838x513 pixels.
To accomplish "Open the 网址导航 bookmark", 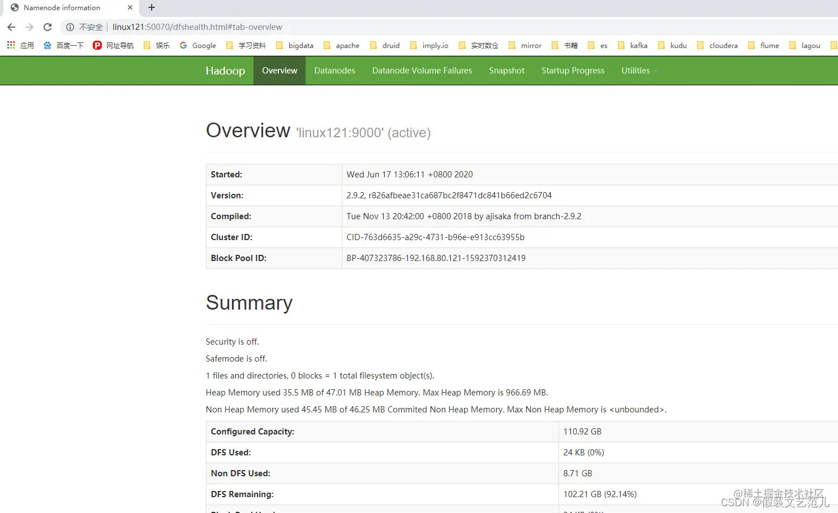I will tap(113, 45).
